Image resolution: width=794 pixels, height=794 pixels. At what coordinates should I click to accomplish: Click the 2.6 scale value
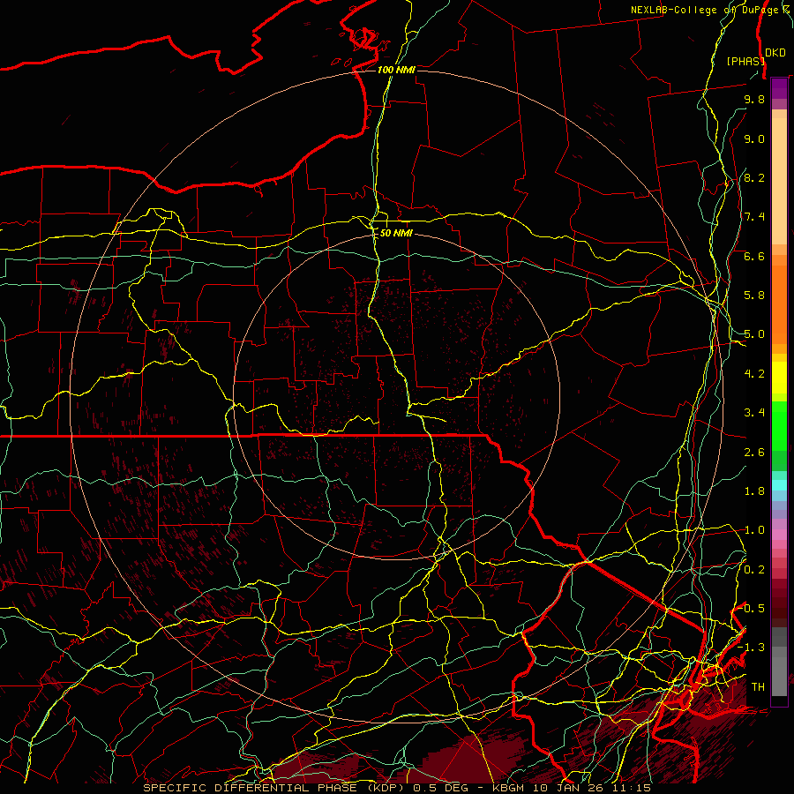pos(754,453)
